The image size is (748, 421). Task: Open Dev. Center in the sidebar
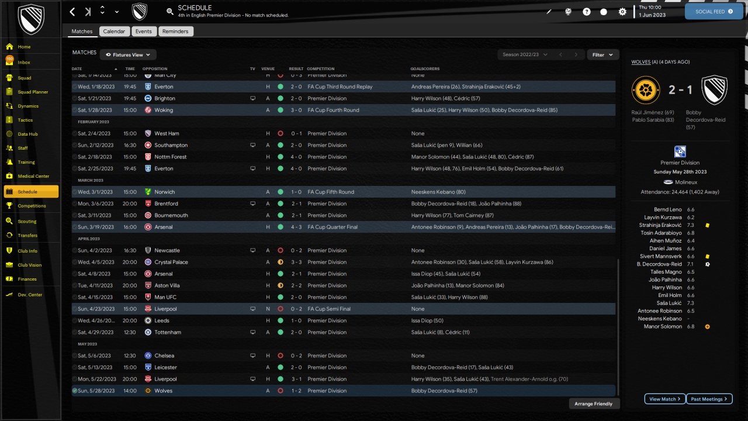[x=31, y=295]
